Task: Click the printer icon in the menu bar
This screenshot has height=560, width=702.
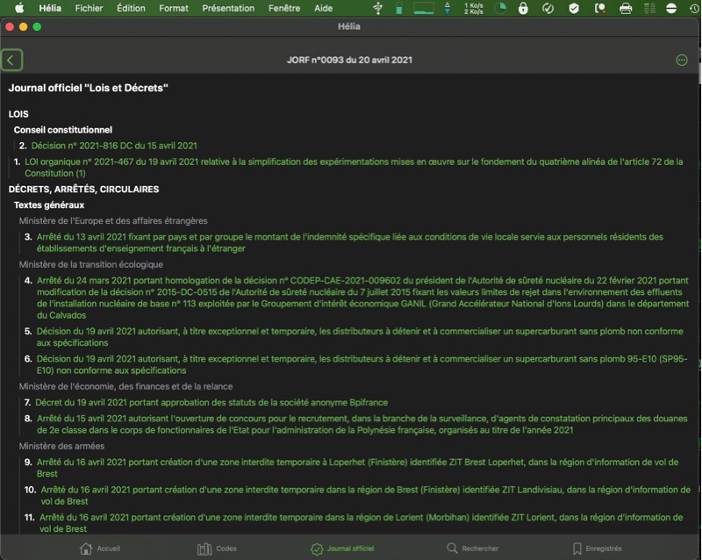Action: [x=626, y=9]
